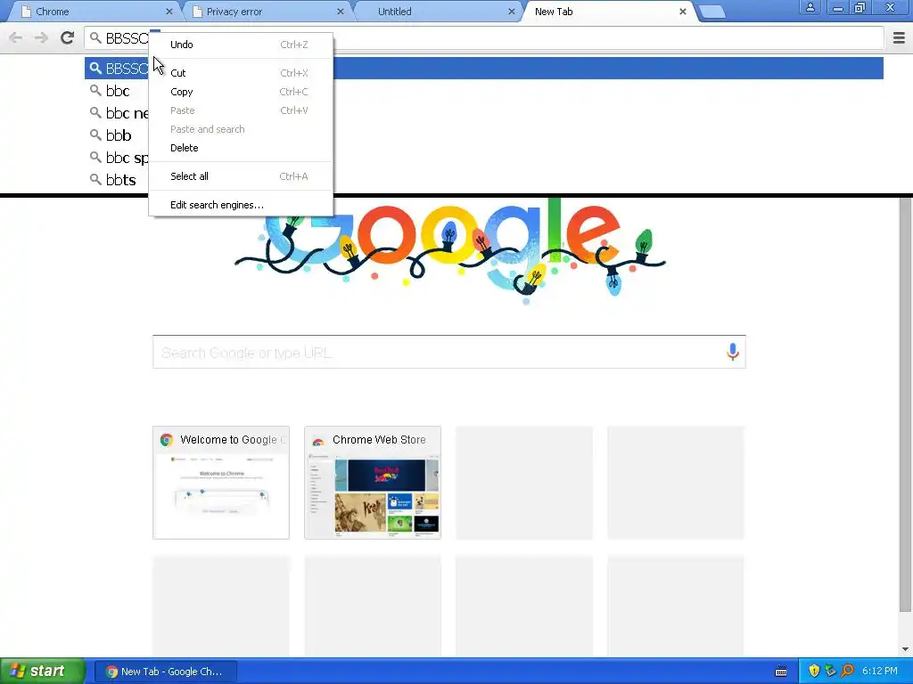Open a new tab with the new-tab button

pos(711,12)
